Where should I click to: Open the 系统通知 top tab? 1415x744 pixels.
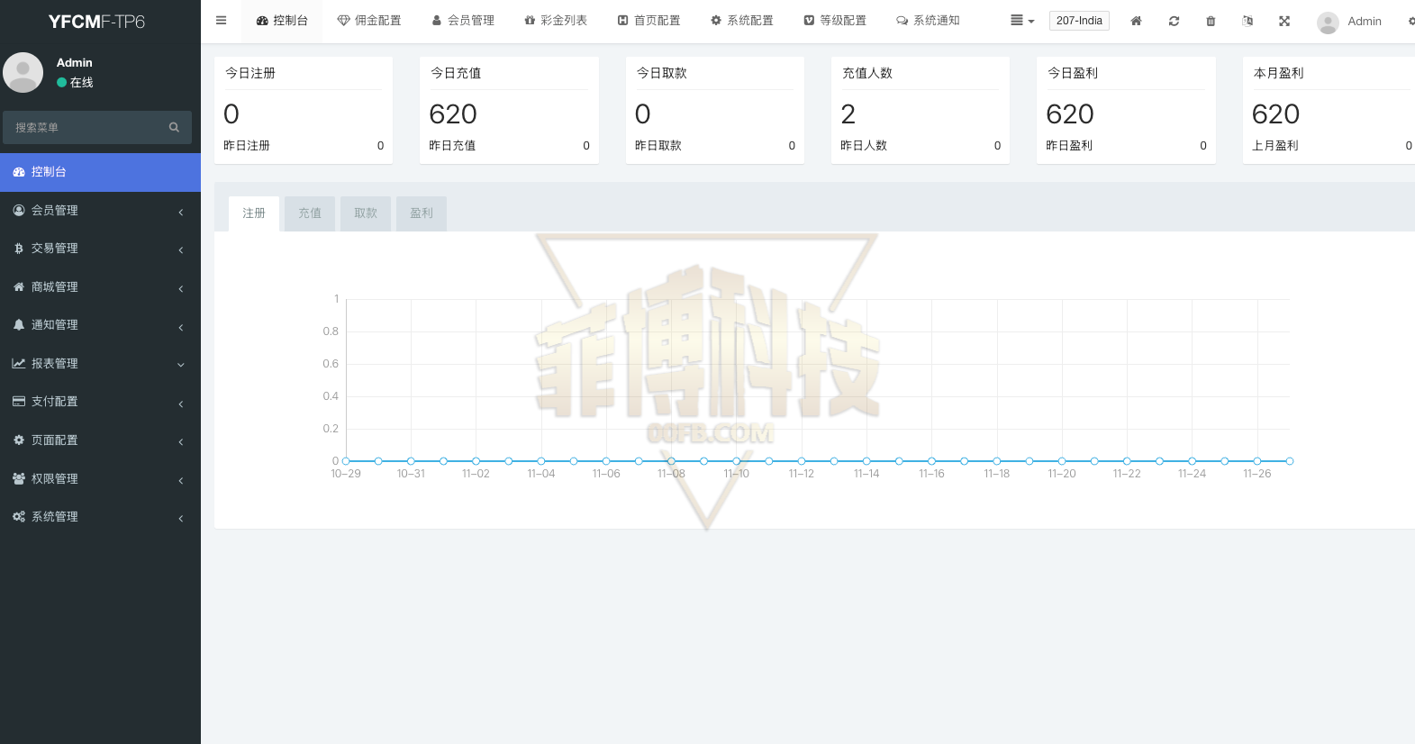(x=928, y=21)
